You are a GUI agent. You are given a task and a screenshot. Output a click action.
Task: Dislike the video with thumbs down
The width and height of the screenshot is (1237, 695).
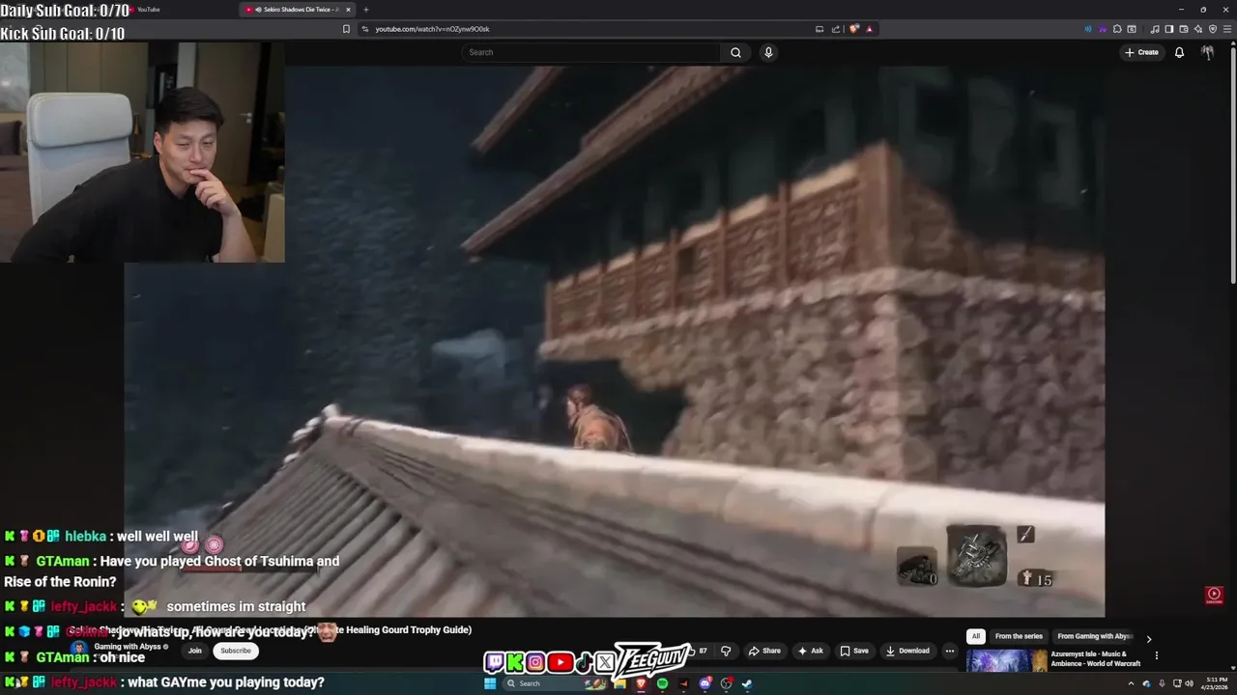pos(726,651)
